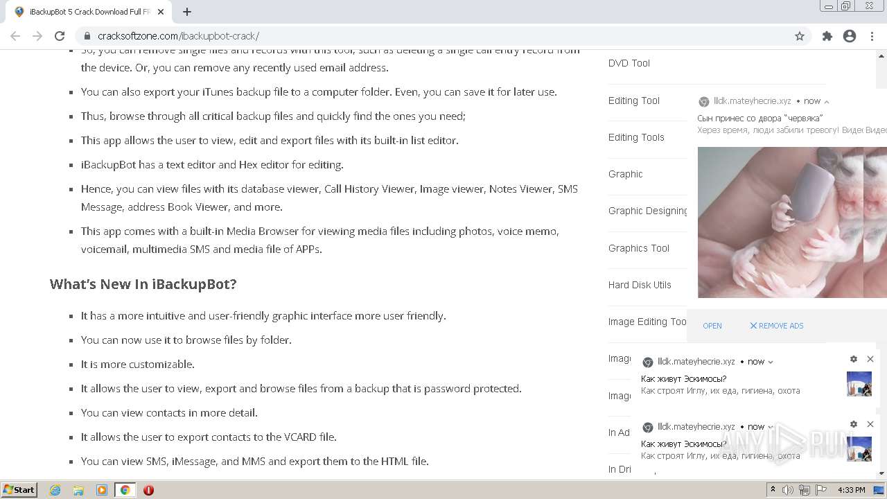Open Chrome profile avatar menu

point(850,36)
